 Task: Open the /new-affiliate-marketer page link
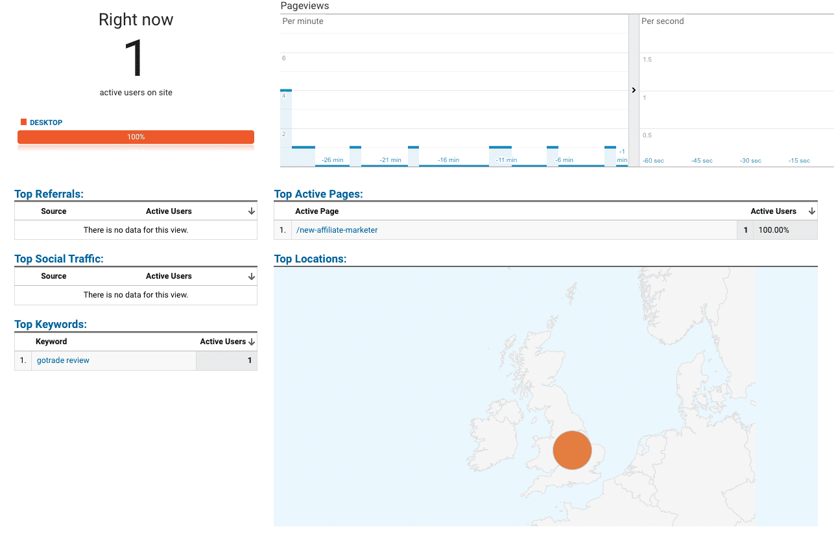(337, 230)
